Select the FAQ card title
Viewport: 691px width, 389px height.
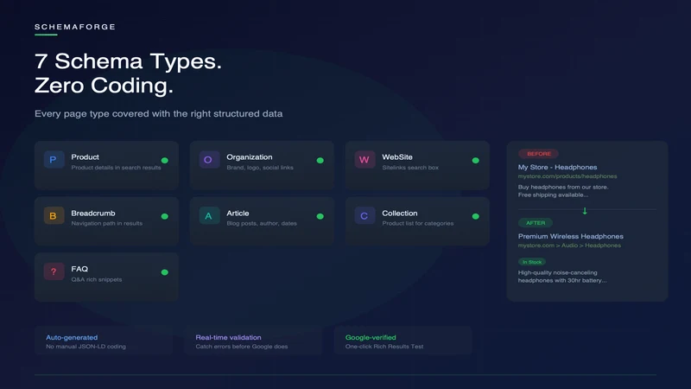(x=79, y=269)
